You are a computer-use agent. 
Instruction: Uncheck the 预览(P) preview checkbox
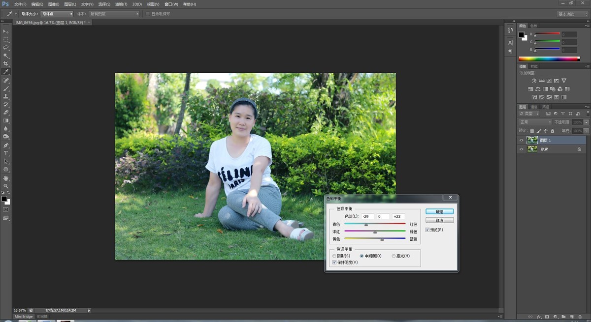pos(427,230)
